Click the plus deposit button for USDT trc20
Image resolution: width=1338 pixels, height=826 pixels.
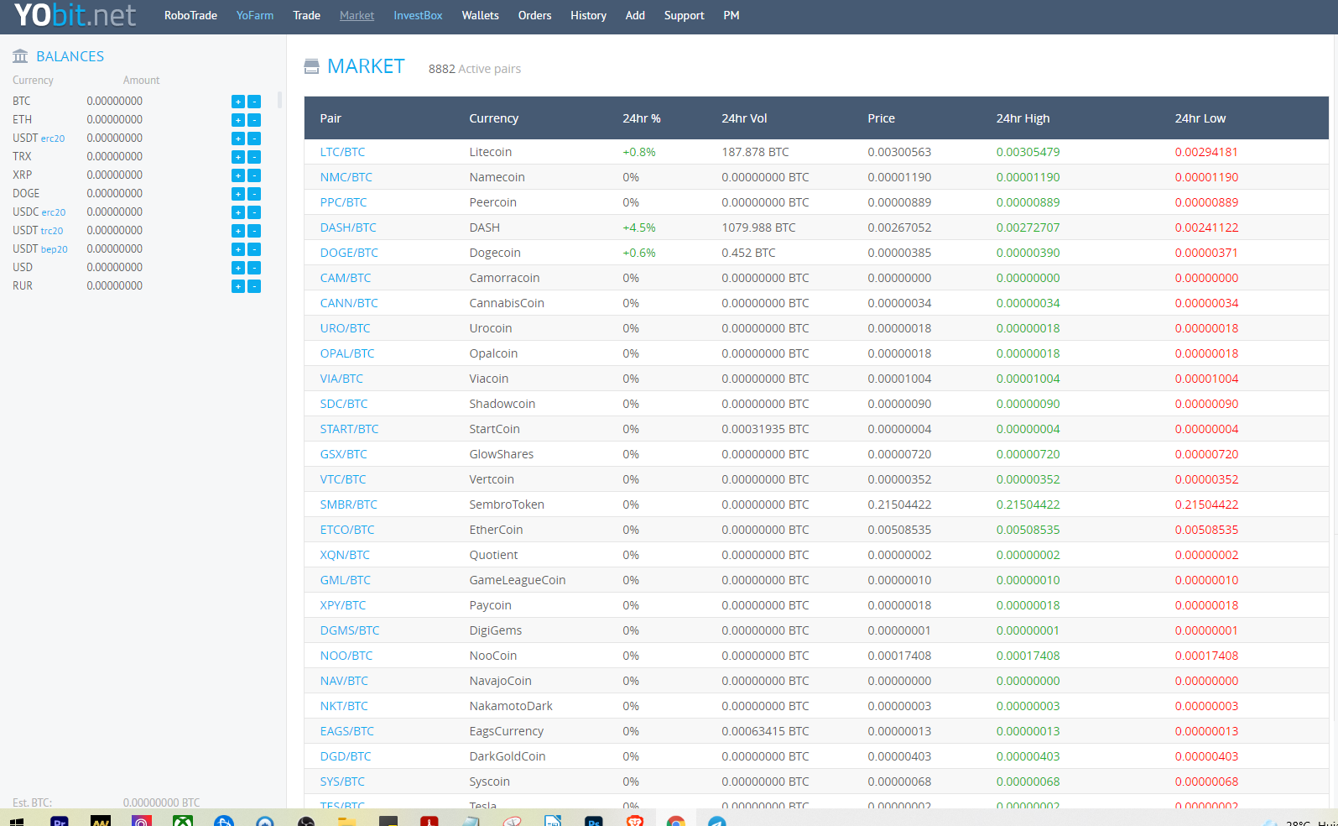click(x=238, y=231)
